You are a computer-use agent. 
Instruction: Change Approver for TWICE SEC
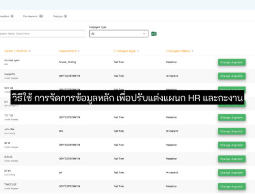[x=232, y=186]
